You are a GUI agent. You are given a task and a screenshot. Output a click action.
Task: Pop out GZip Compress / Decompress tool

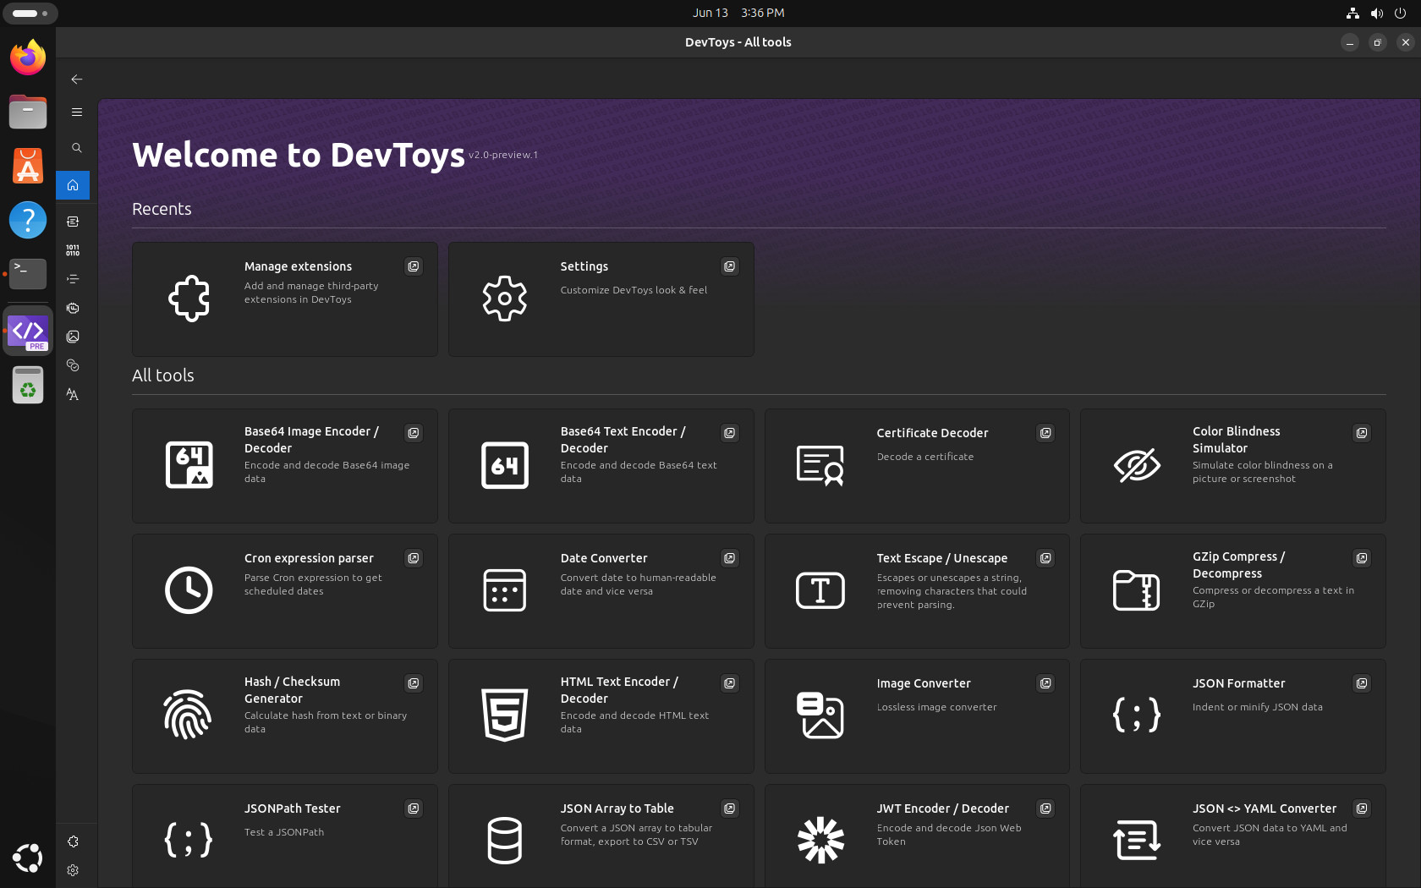[1362, 558]
